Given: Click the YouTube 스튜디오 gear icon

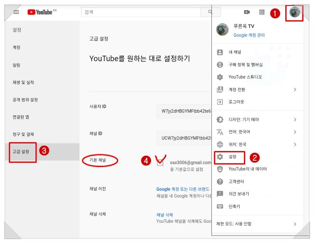Looking at the screenshot, I should point(220,77).
